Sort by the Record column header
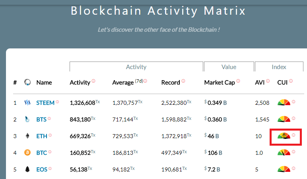Image resolution: width=307 pixels, height=179 pixels. pyautogui.click(x=171, y=83)
